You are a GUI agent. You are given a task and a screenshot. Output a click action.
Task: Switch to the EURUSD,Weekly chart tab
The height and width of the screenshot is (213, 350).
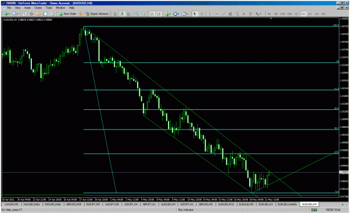coord(287,204)
